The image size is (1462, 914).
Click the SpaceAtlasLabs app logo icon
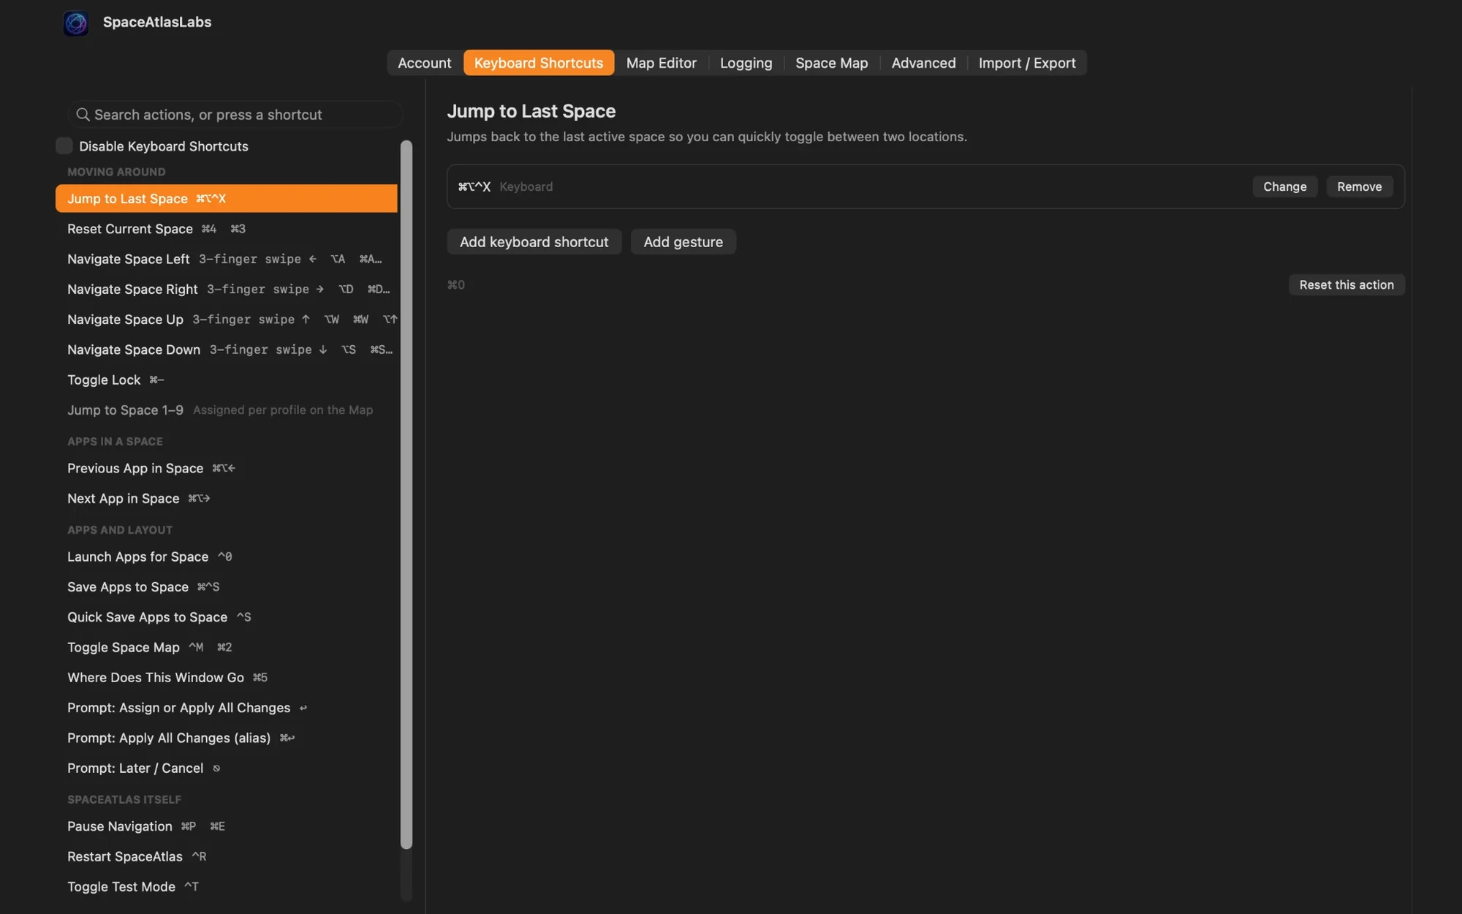(x=75, y=23)
